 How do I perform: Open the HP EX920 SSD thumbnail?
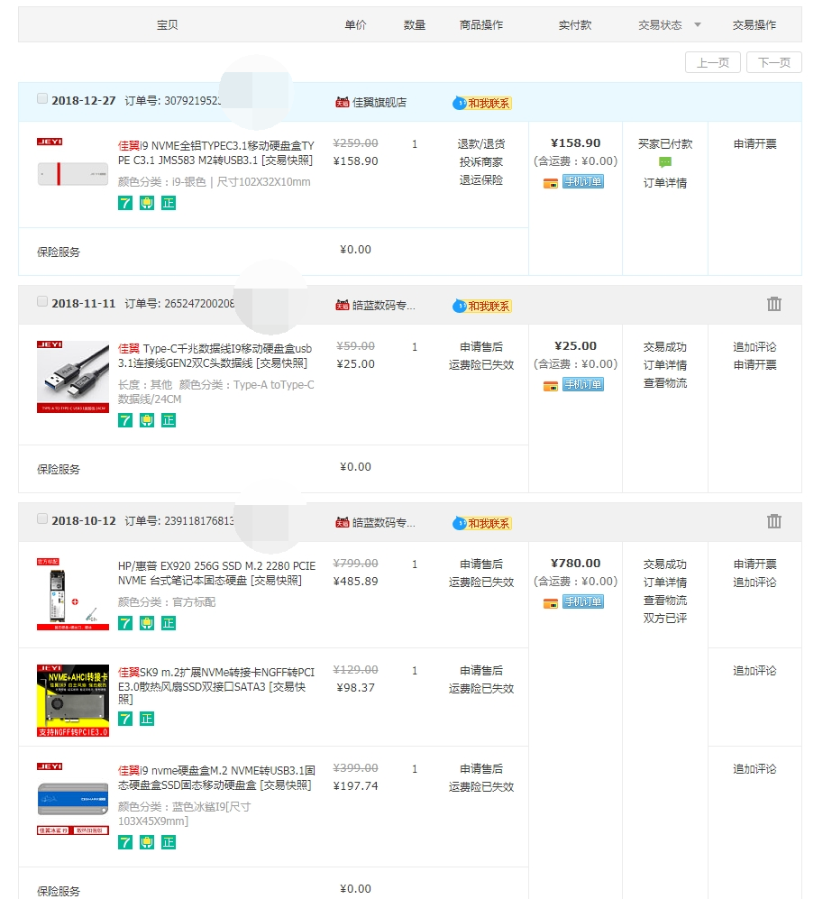[x=73, y=594]
